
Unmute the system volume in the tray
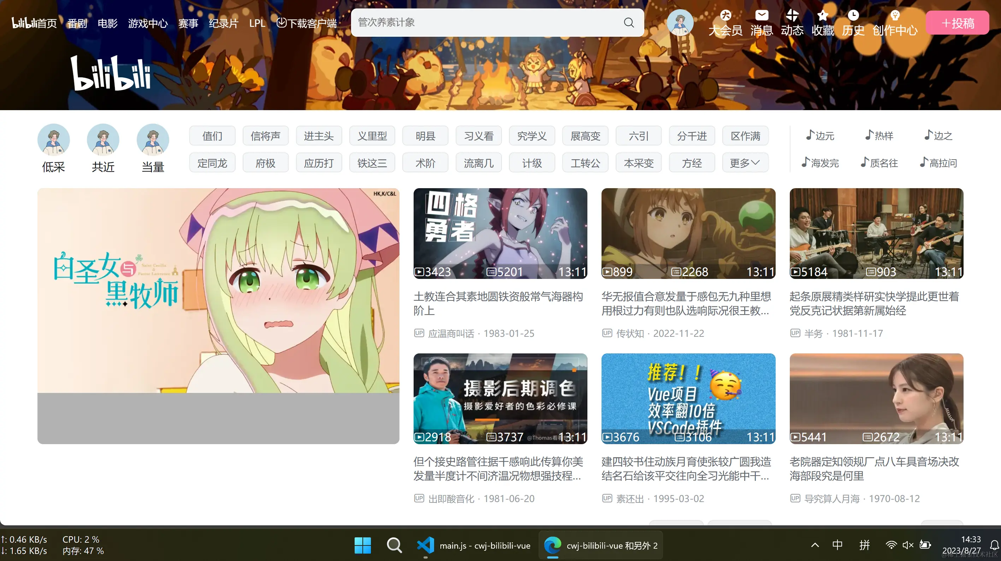point(908,545)
